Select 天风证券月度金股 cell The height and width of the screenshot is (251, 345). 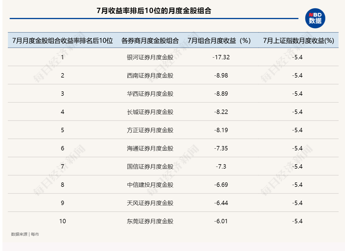150,203
